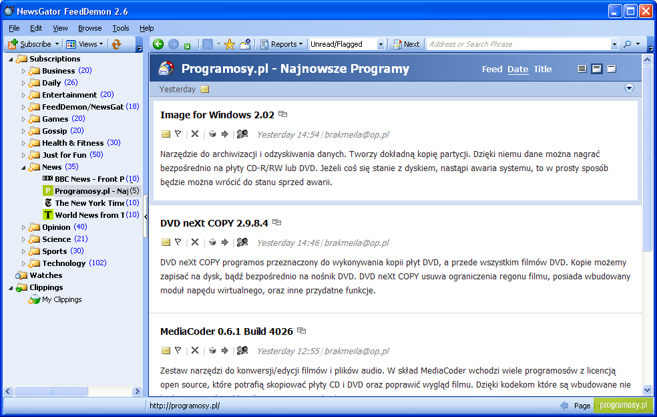Mark all Yesterday items read via envelope icon

(204, 90)
